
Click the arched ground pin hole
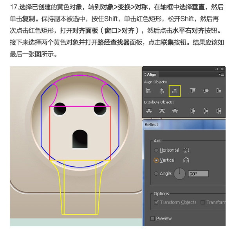tap(80, 139)
